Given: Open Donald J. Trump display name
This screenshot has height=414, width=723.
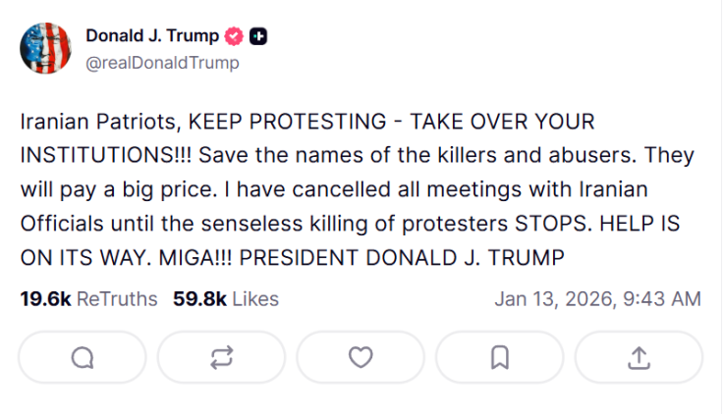Looking at the screenshot, I should [152, 36].
